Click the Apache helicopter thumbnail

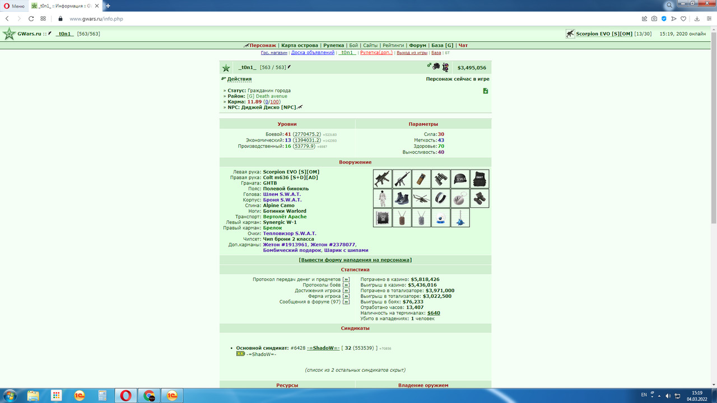coord(421,198)
